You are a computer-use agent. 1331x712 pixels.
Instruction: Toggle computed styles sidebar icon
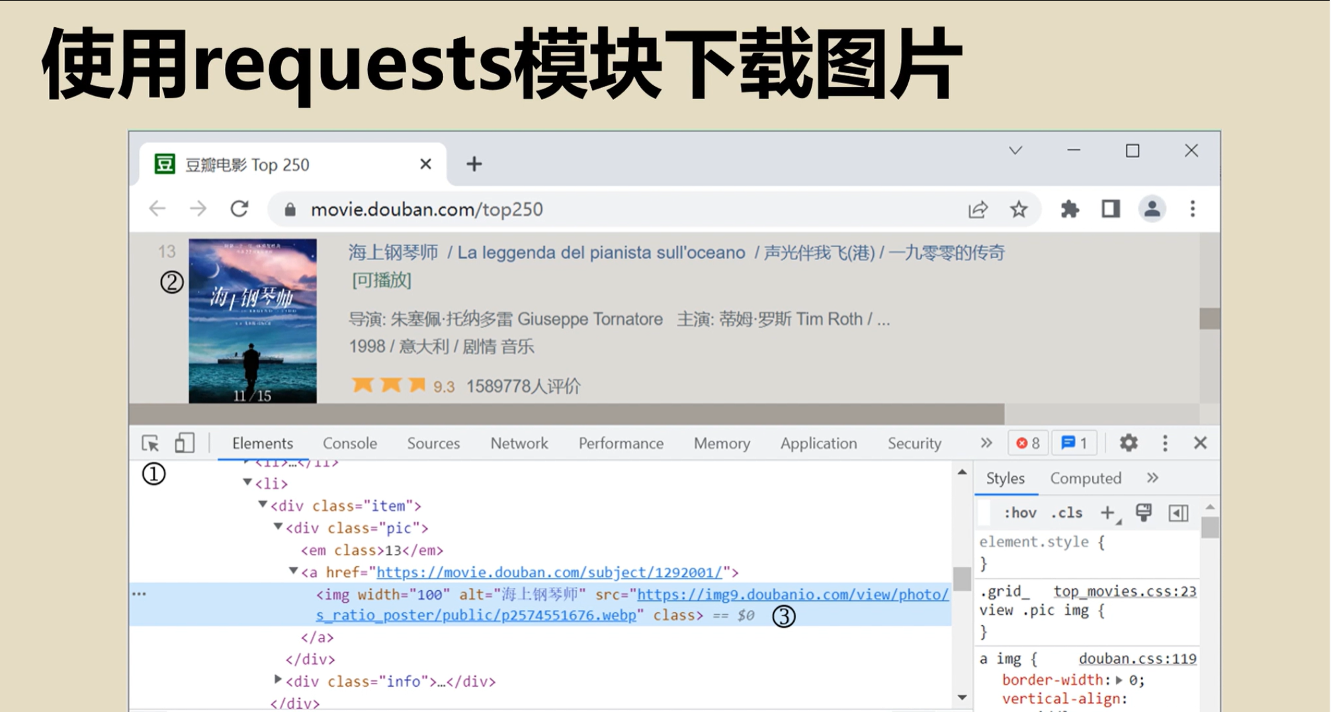point(1178,513)
